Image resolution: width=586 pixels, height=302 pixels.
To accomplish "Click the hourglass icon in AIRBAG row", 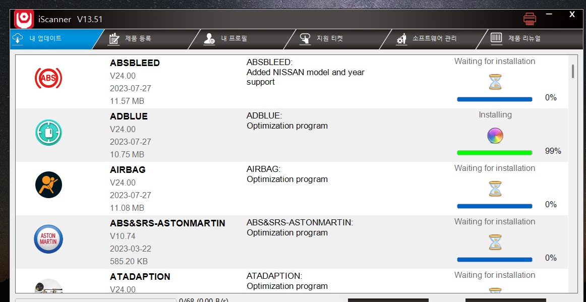I will pyautogui.click(x=495, y=189).
